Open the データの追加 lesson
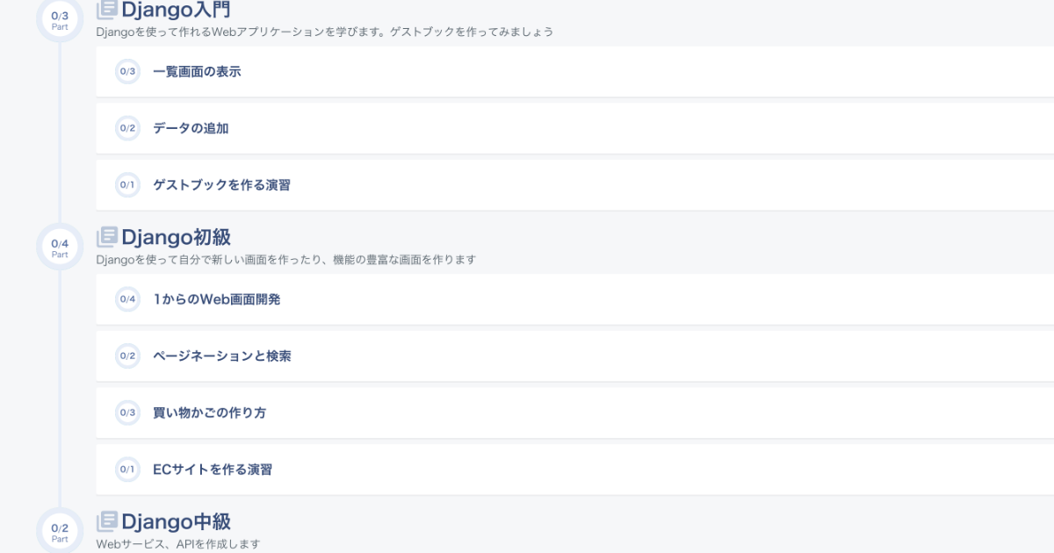1054x553 pixels. point(191,128)
